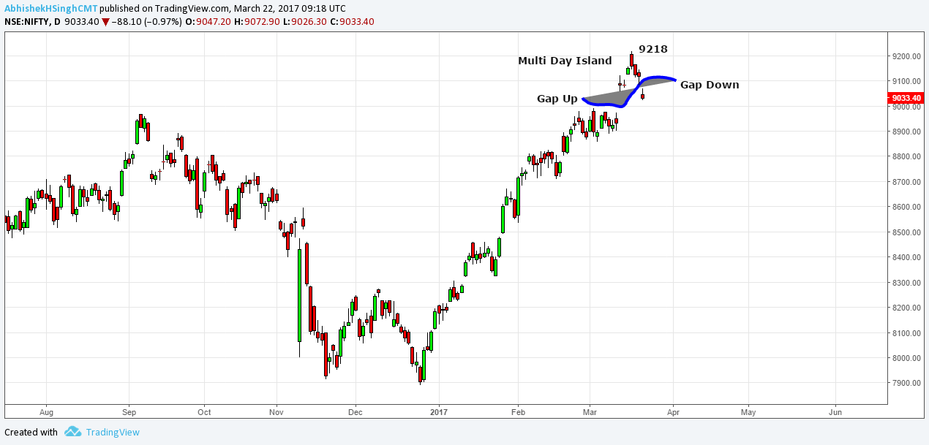Click the 'Gap Down' annotation label
Viewport: 929px width, 445px height.
click(x=710, y=85)
